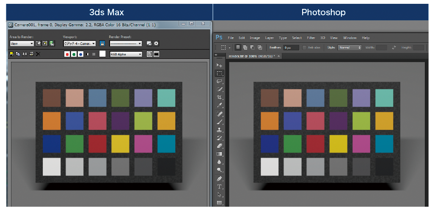
Task: Choose Add to selection mode
Action: 245,47
